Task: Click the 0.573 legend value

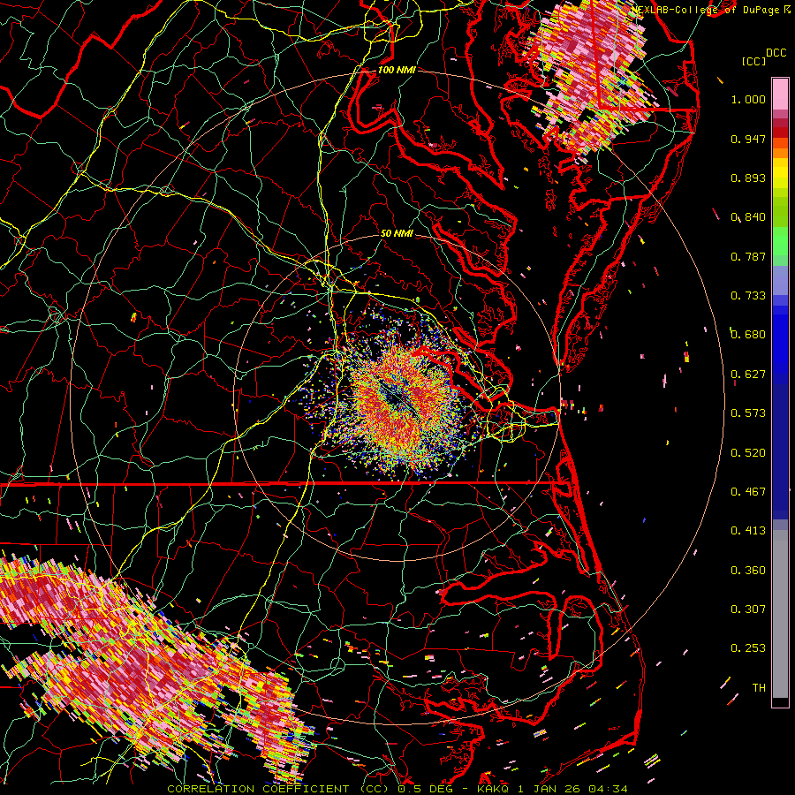Action: pyautogui.click(x=748, y=413)
